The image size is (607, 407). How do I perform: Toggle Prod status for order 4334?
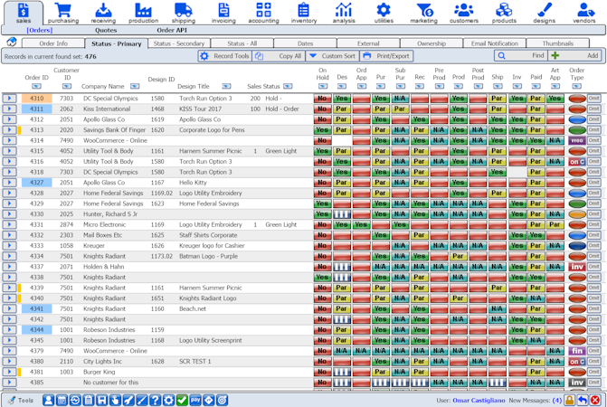[x=459, y=256]
